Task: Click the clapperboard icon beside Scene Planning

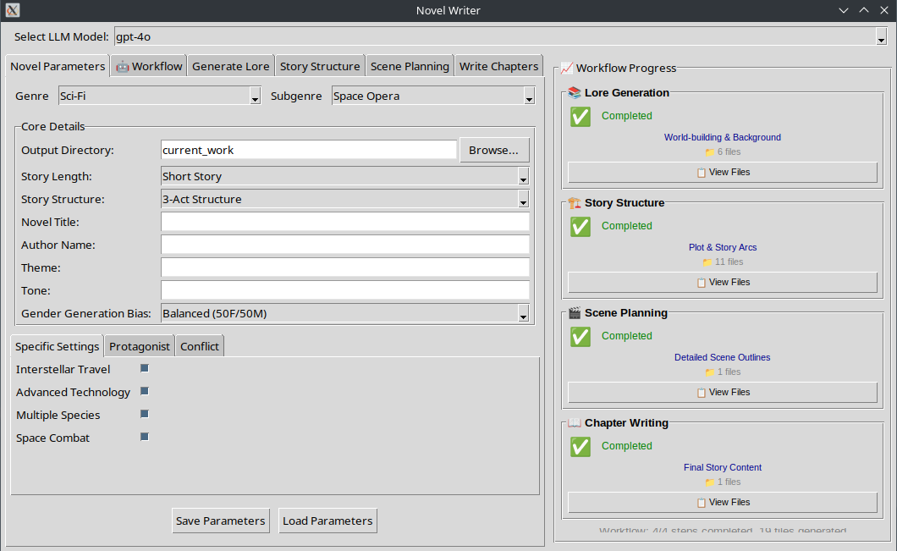Action: click(x=575, y=313)
